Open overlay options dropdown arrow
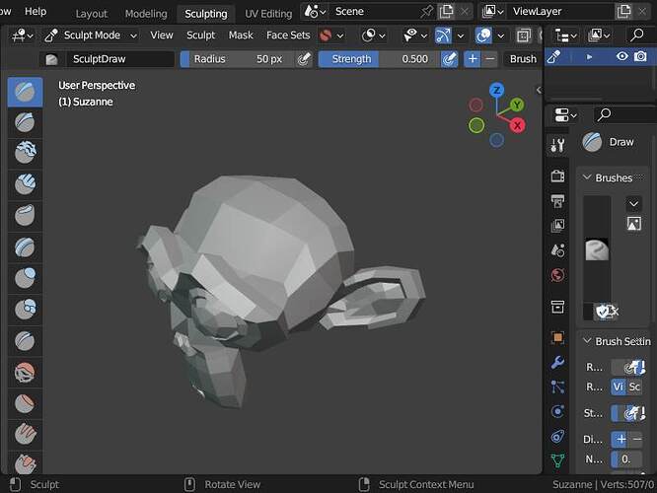Screen dimensions: 657x493 pyautogui.click(x=501, y=35)
